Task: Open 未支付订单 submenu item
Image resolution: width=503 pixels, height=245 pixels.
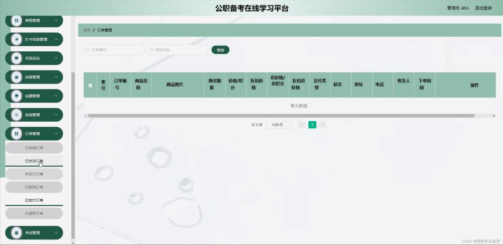Action: [x=34, y=174]
